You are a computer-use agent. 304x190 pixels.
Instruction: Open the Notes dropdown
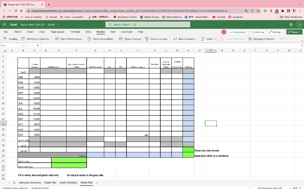coord(208,39)
